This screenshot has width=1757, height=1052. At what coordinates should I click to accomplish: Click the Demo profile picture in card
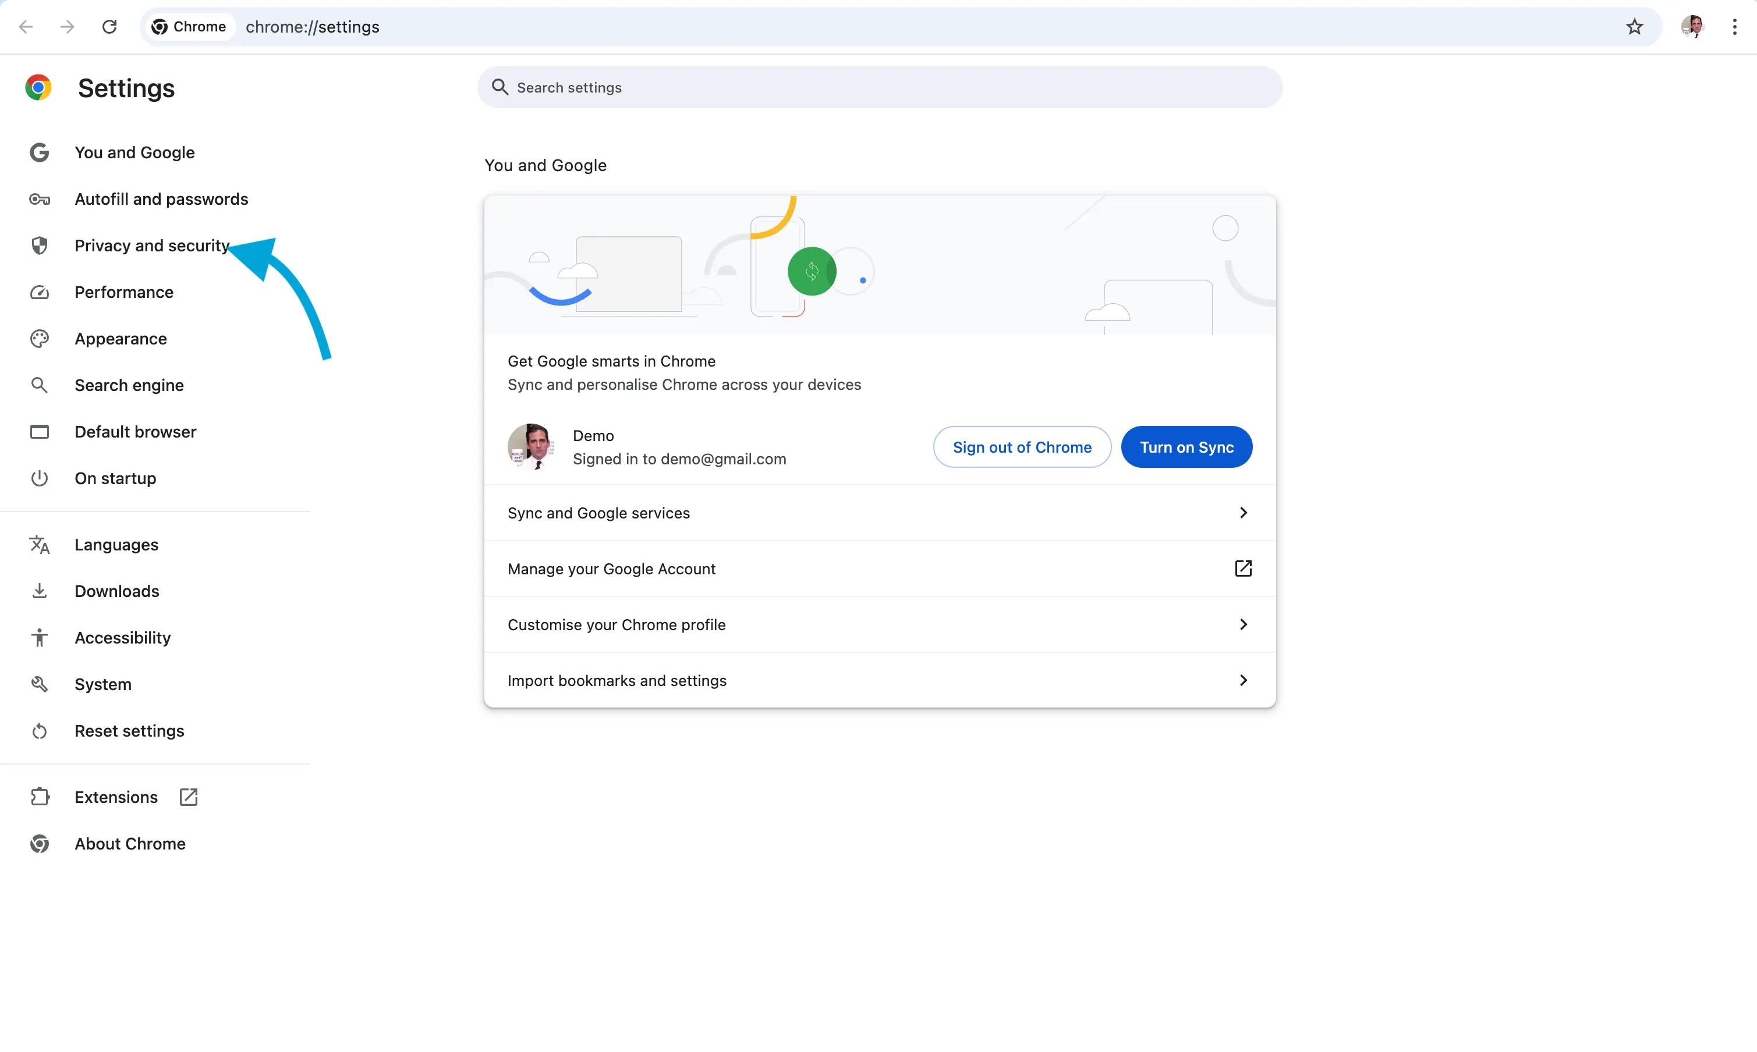tap(530, 447)
